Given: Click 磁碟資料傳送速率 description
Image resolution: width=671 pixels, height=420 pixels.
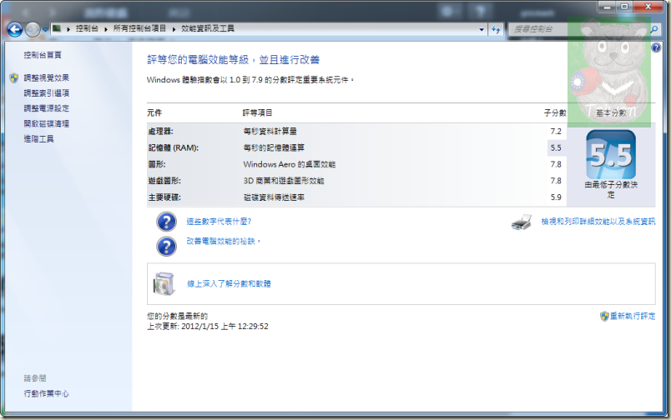Looking at the screenshot, I should point(274,197).
